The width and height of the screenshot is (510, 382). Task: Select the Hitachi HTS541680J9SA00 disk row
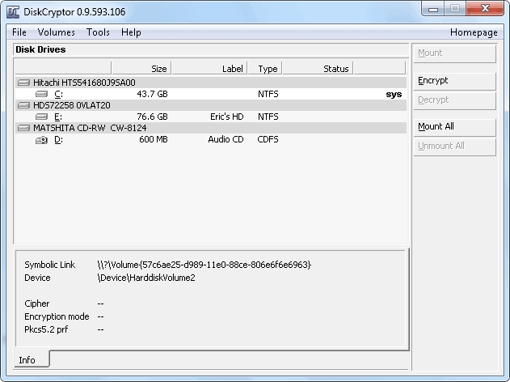[x=211, y=83]
